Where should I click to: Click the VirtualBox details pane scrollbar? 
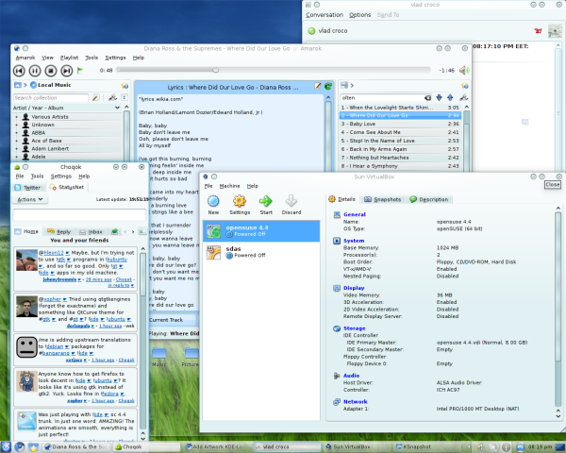click(558, 312)
